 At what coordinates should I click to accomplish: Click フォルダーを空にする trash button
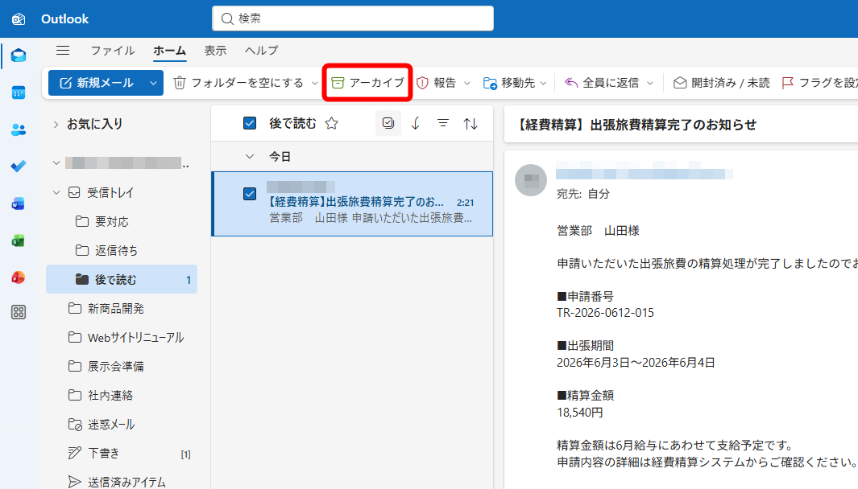pyautogui.click(x=238, y=83)
